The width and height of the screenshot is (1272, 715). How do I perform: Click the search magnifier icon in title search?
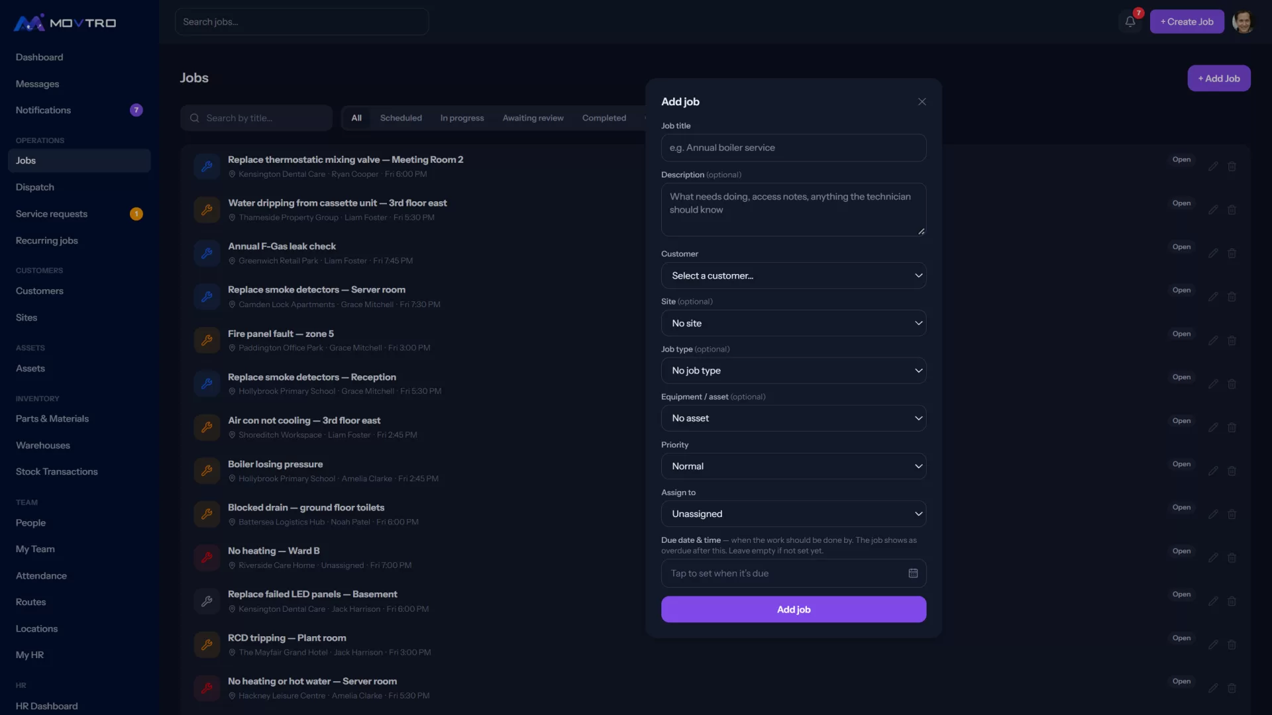tap(195, 118)
